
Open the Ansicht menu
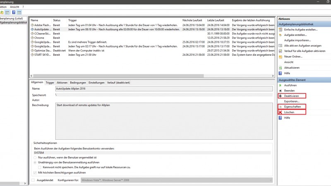pyautogui.click(x=14, y=7)
